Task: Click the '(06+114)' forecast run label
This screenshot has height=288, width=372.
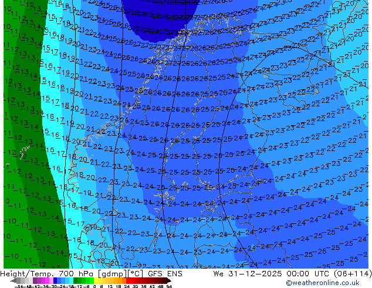Action: click(353, 274)
